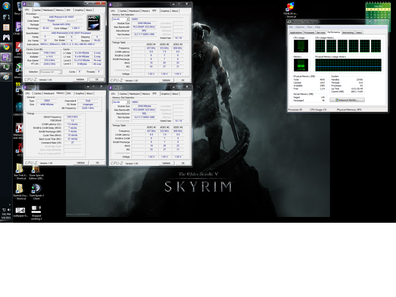Screen dimensions: 396x297
Task: Select the Malwarebytes Anti-Malware desktop icon
Action: [x=18, y=131]
